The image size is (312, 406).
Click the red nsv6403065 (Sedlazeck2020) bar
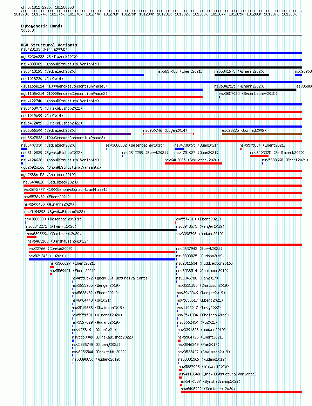click(x=194, y=164)
